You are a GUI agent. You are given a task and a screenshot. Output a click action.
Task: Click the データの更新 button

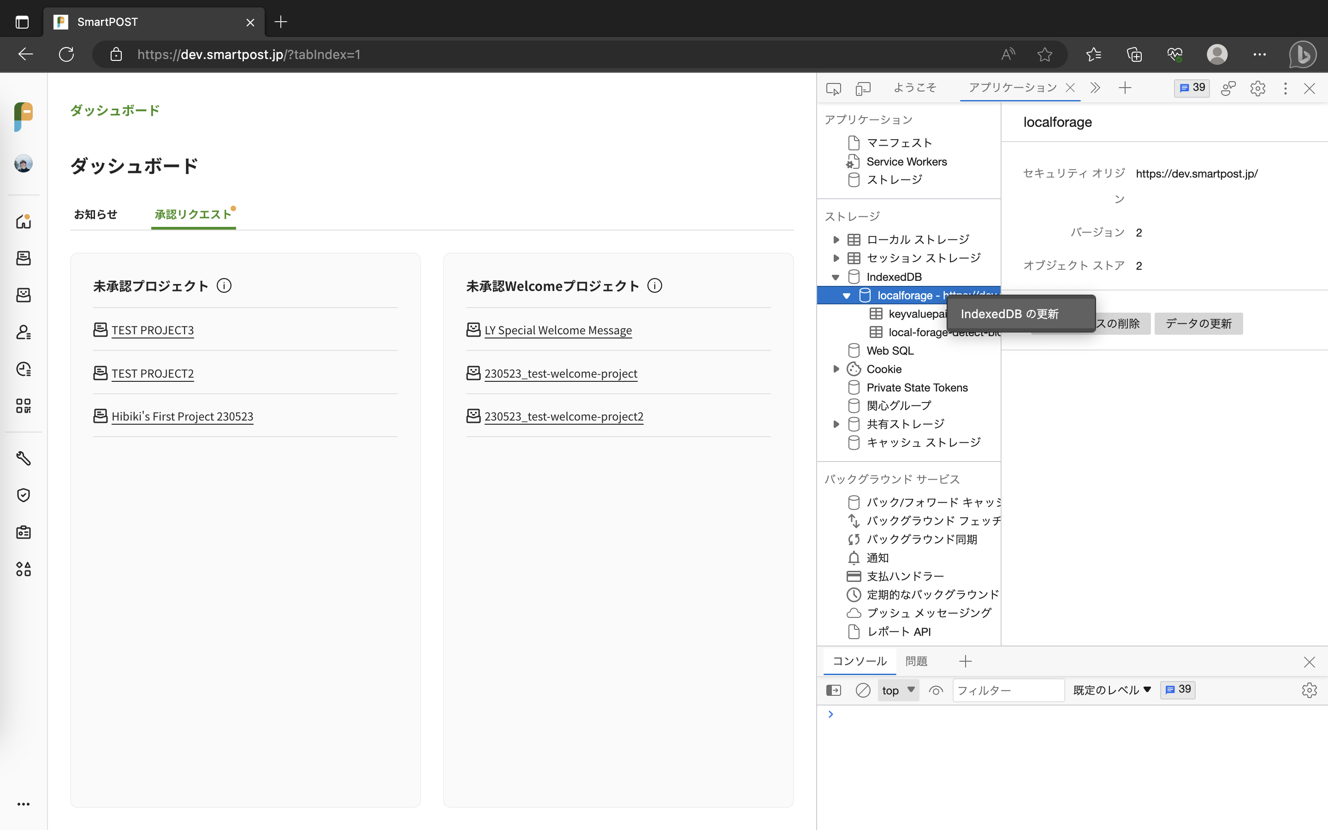1198,323
